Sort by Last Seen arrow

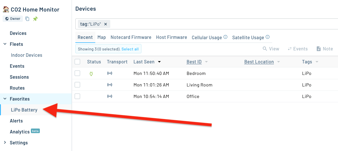[x=159, y=62]
